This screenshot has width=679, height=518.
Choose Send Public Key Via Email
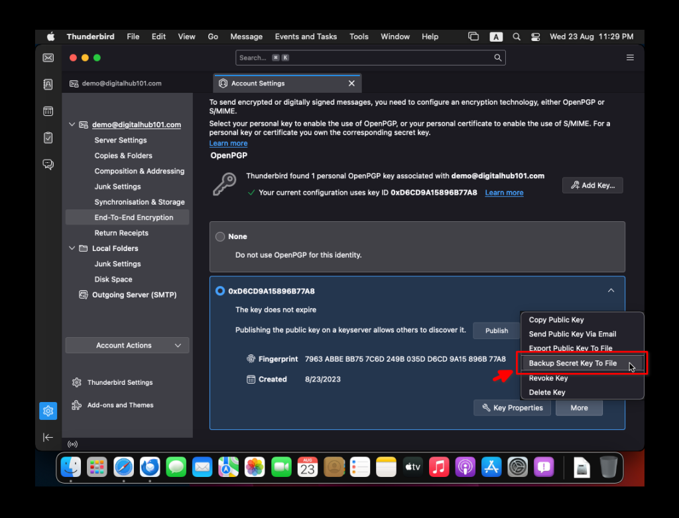[582, 334]
